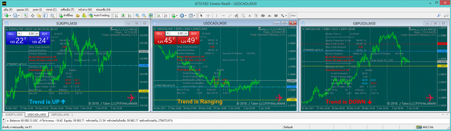The height and width of the screenshot is (131, 451).
Task: Click SELL on the EURJPYc chart
Action: coord(11,34)
